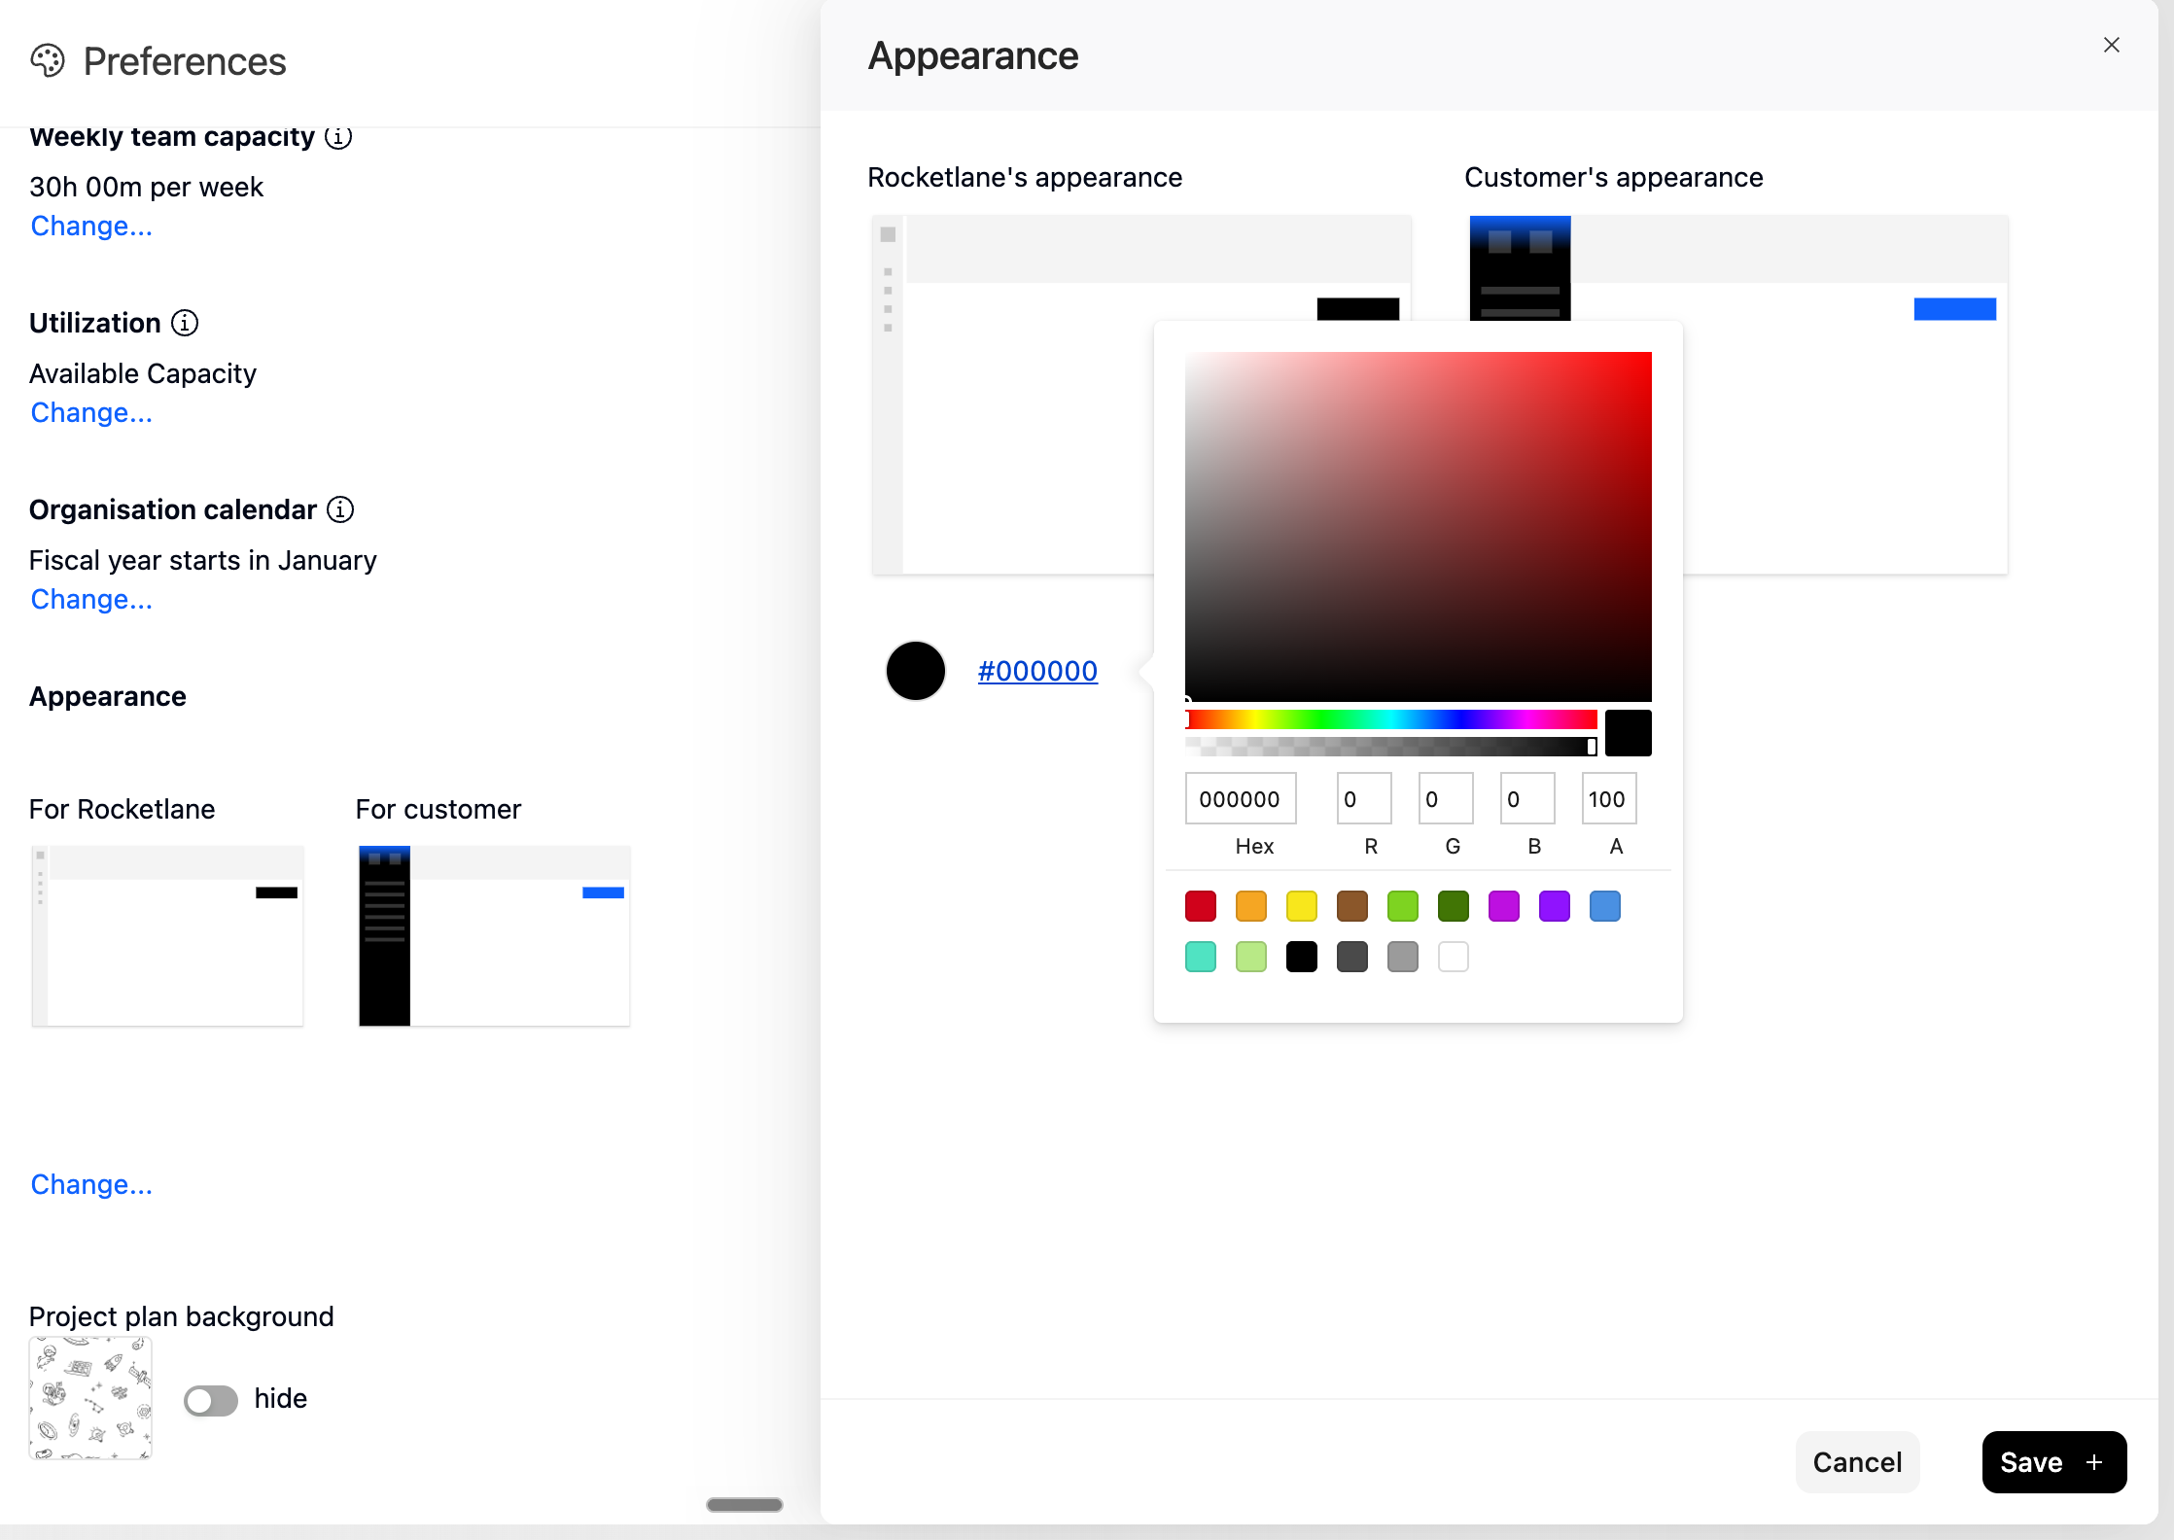Click the G value input field
The width and height of the screenshot is (2174, 1540).
click(1446, 799)
